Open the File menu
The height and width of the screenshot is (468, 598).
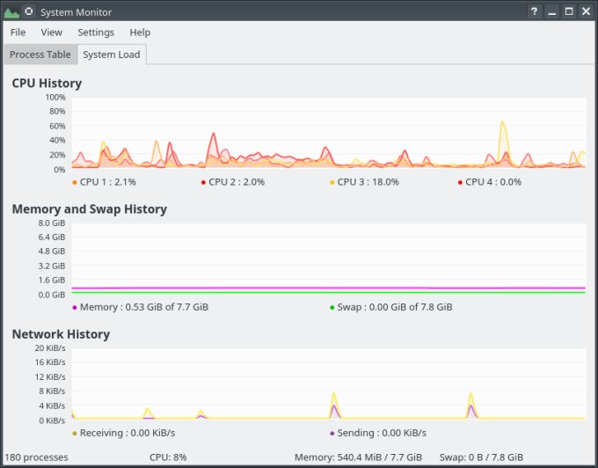point(18,33)
